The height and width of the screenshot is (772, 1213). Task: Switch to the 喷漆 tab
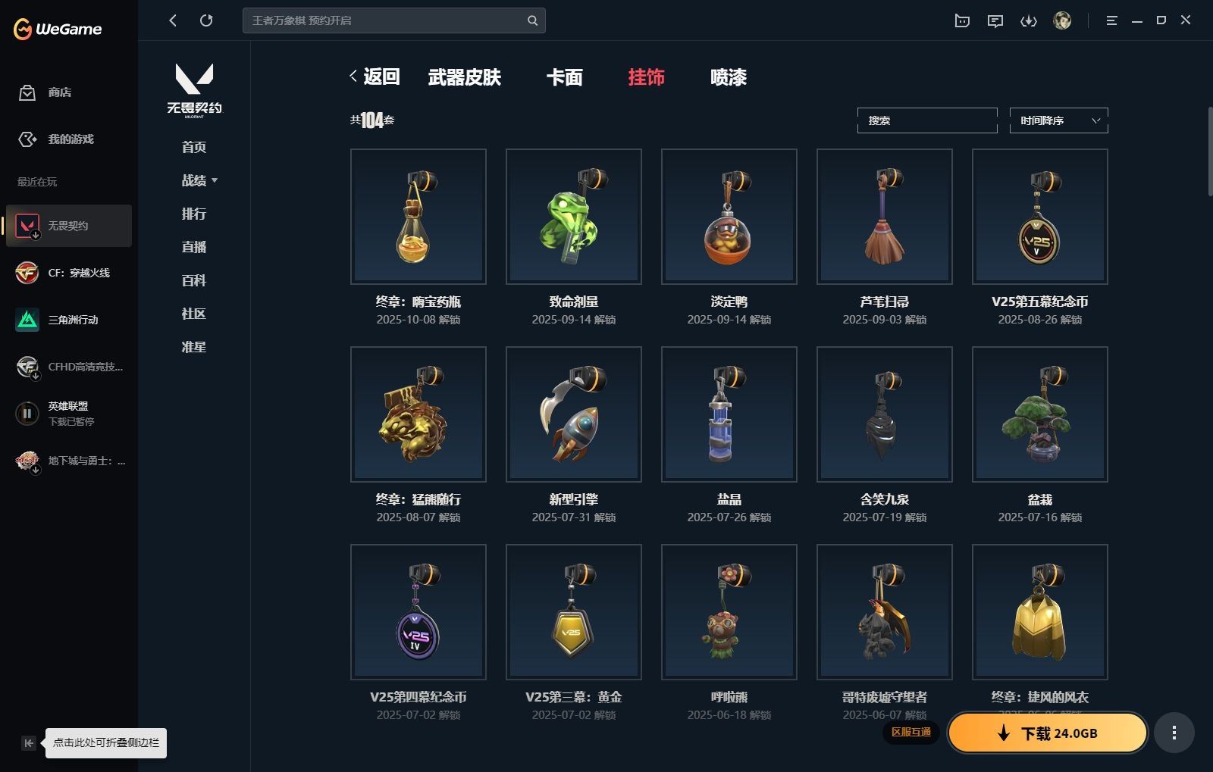[729, 77]
